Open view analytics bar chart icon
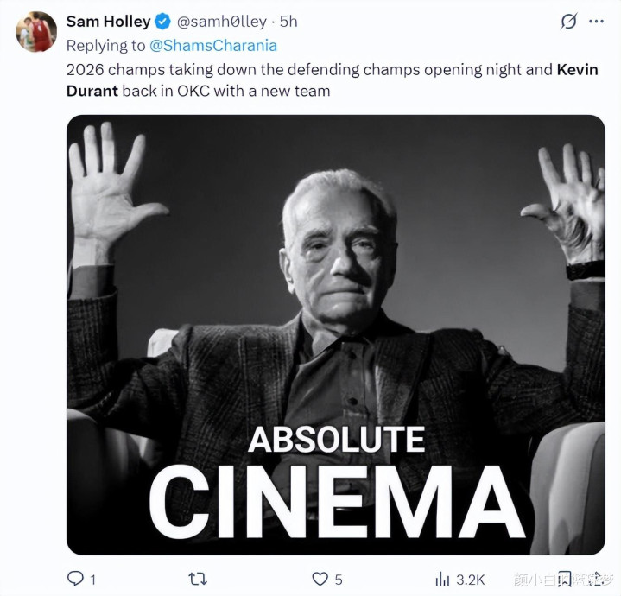This screenshot has height=596, width=621. 443,579
